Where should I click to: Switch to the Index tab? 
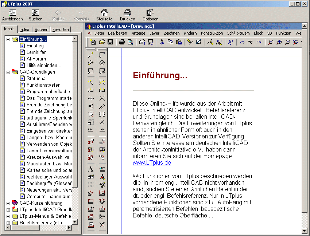(x=24, y=29)
